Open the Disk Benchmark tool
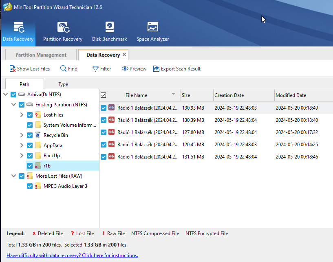Viewport: 333px width, 262px height. [x=109, y=32]
